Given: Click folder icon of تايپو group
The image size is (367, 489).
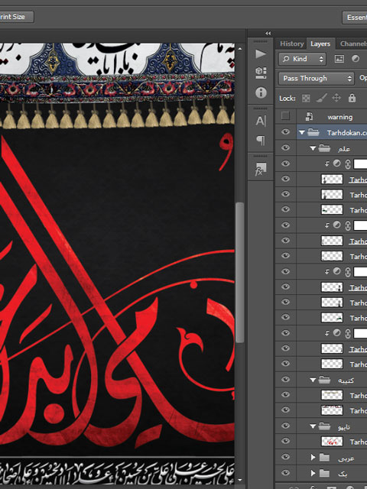Looking at the screenshot, I should (324, 426).
